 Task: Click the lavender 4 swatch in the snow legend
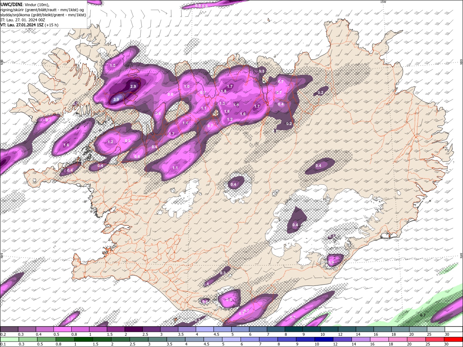click(205, 329)
